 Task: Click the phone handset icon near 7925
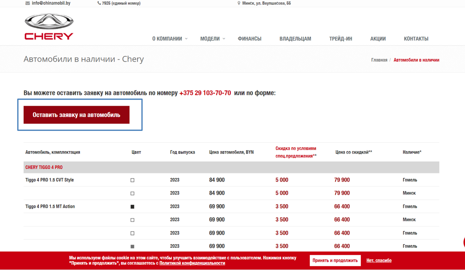click(99, 3)
